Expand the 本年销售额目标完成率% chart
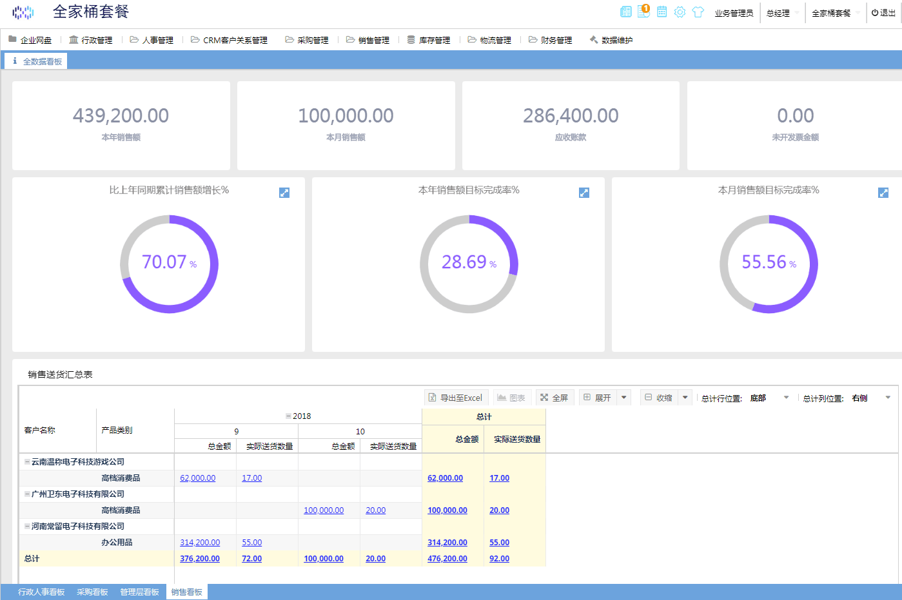The image size is (902, 600). (x=584, y=193)
